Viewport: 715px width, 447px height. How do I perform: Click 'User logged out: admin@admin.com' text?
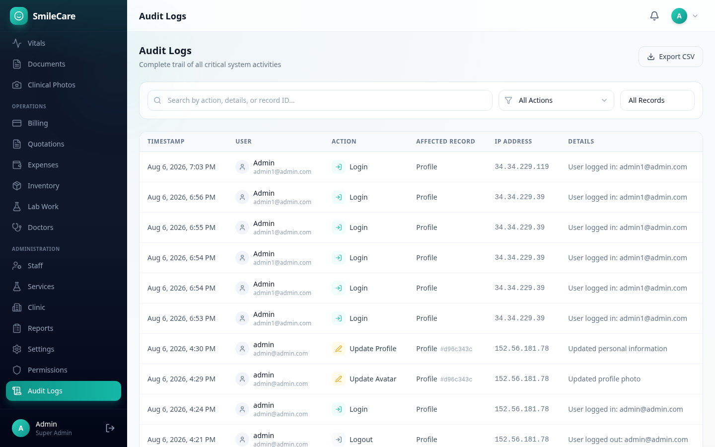pos(628,440)
